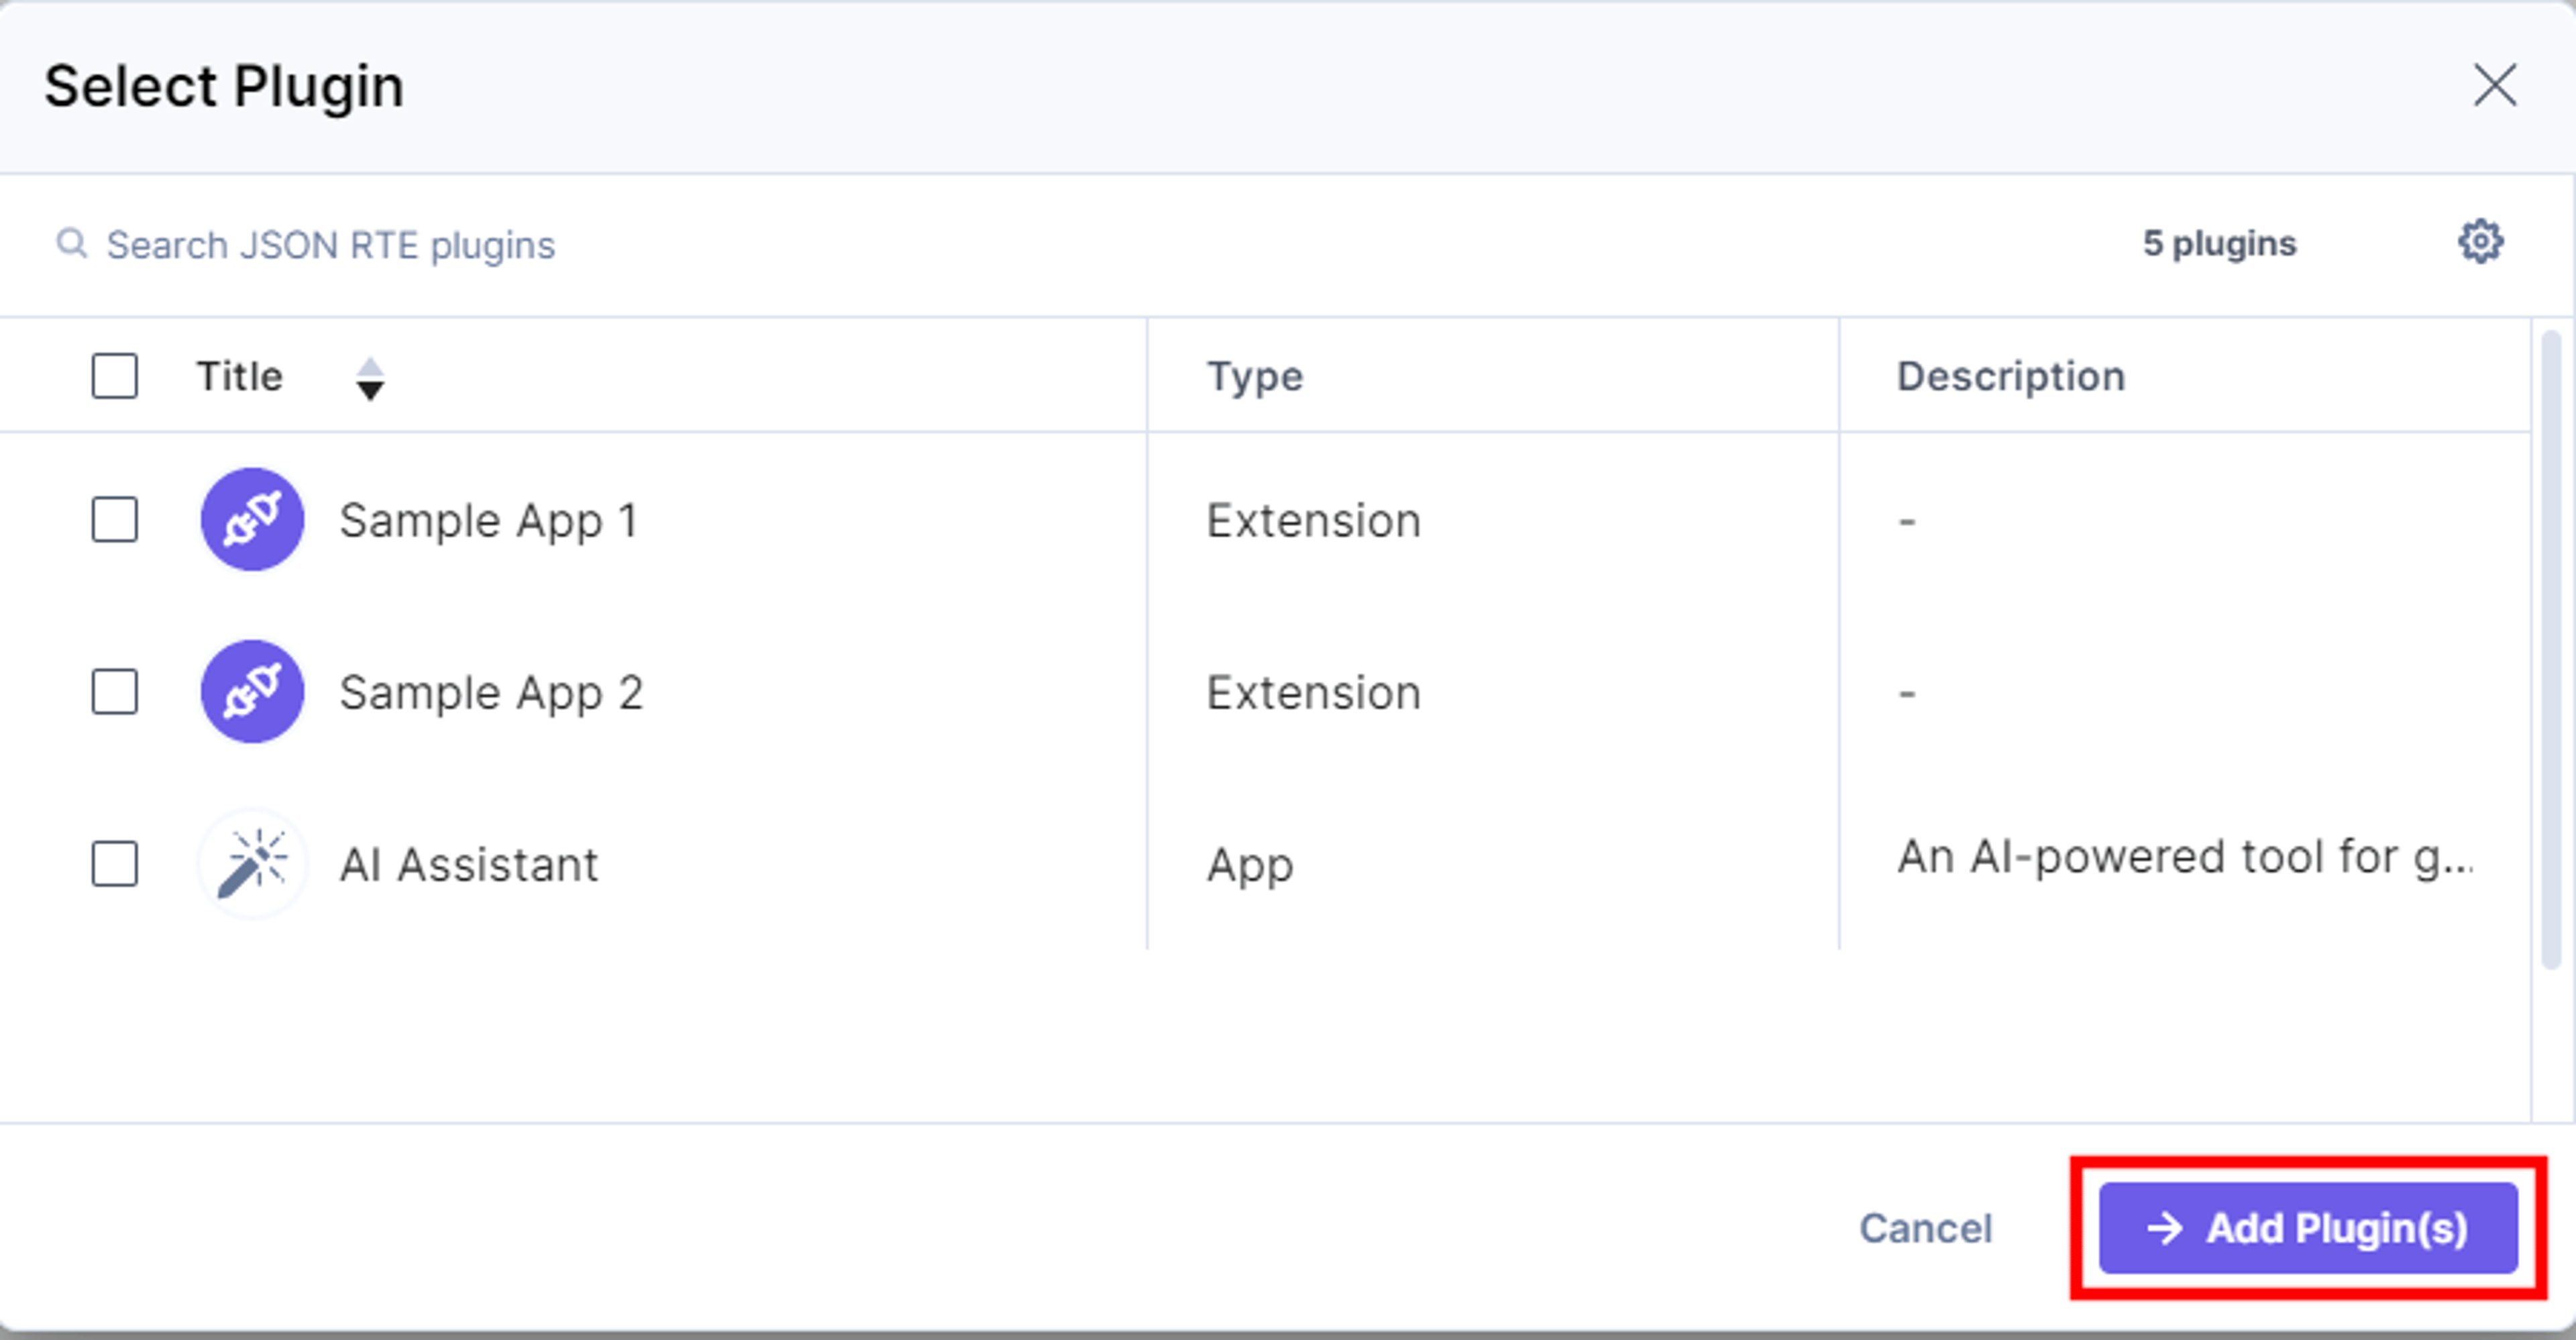Click arrow icon in Add Plugin(s) button
The height and width of the screenshot is (1340, 2576).
pyautogui.click(x=2164, y=1228)
